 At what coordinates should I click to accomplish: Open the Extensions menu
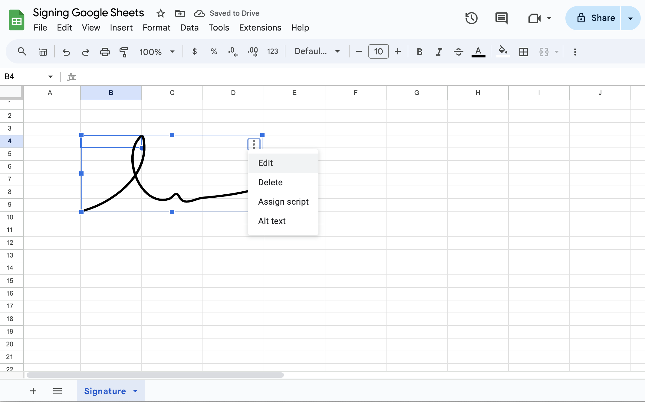(260, 28)
